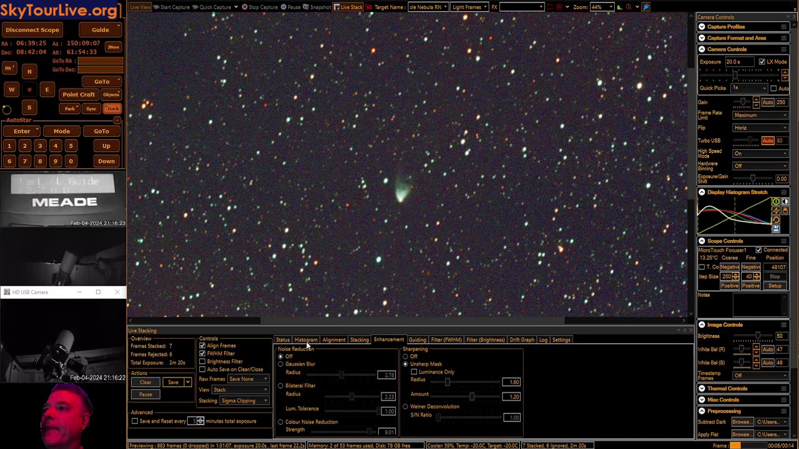Toggle the half-circle contrast icon
The image size is (799, 449).
coord(785,201)
